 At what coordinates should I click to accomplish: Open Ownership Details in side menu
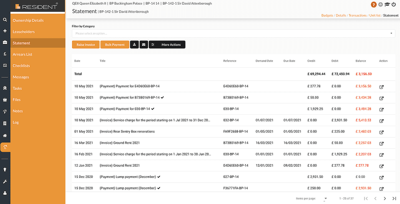tap(28, 20)
